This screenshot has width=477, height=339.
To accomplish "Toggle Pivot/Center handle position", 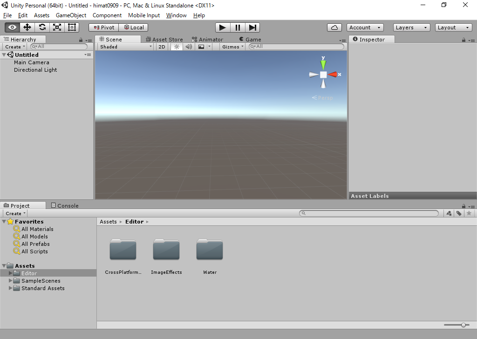I will click(104, 27).
